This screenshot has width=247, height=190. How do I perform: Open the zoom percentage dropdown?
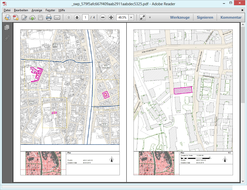pos(131,17)
